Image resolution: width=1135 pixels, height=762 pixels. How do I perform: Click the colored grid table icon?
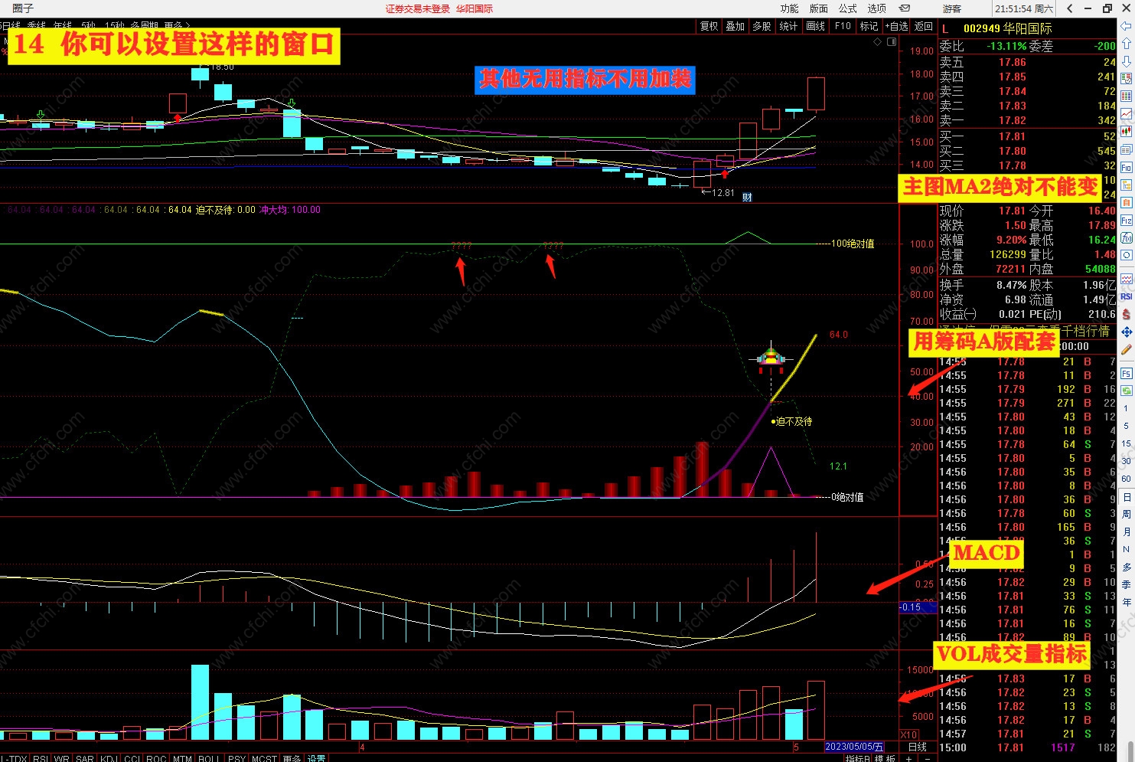pos(1127,96)
